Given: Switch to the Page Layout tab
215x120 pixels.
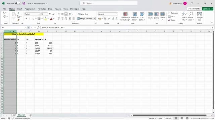Looking at the screenshot, I should [30, 9].
